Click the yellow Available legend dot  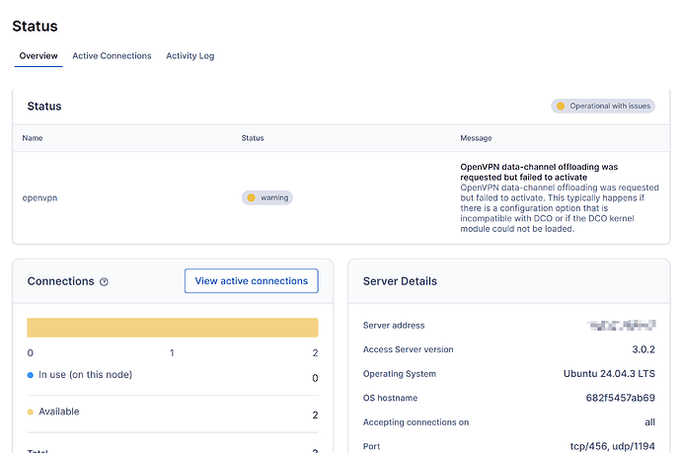(x=31, y=412)
